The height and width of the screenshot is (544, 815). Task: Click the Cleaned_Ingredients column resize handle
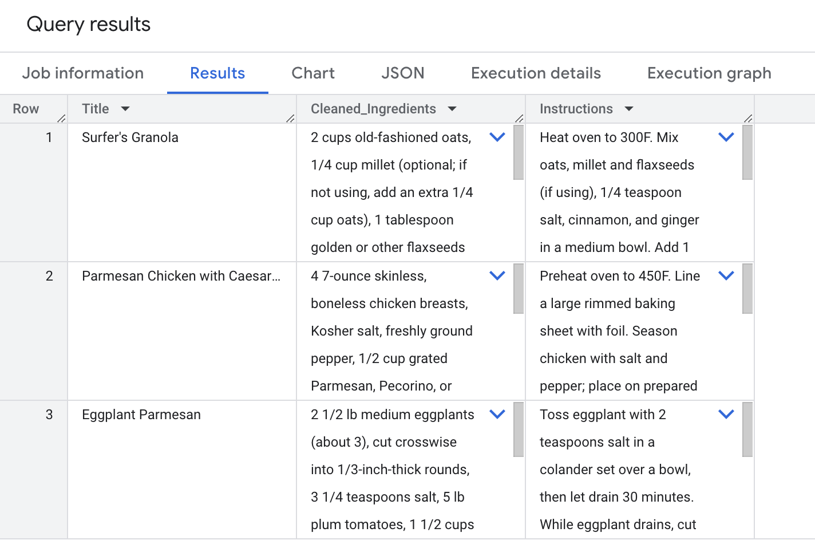point(520,118)
